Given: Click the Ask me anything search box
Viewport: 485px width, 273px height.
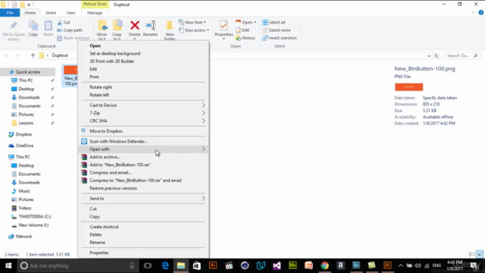Looking at the screenshot, I should pos(77,265).
